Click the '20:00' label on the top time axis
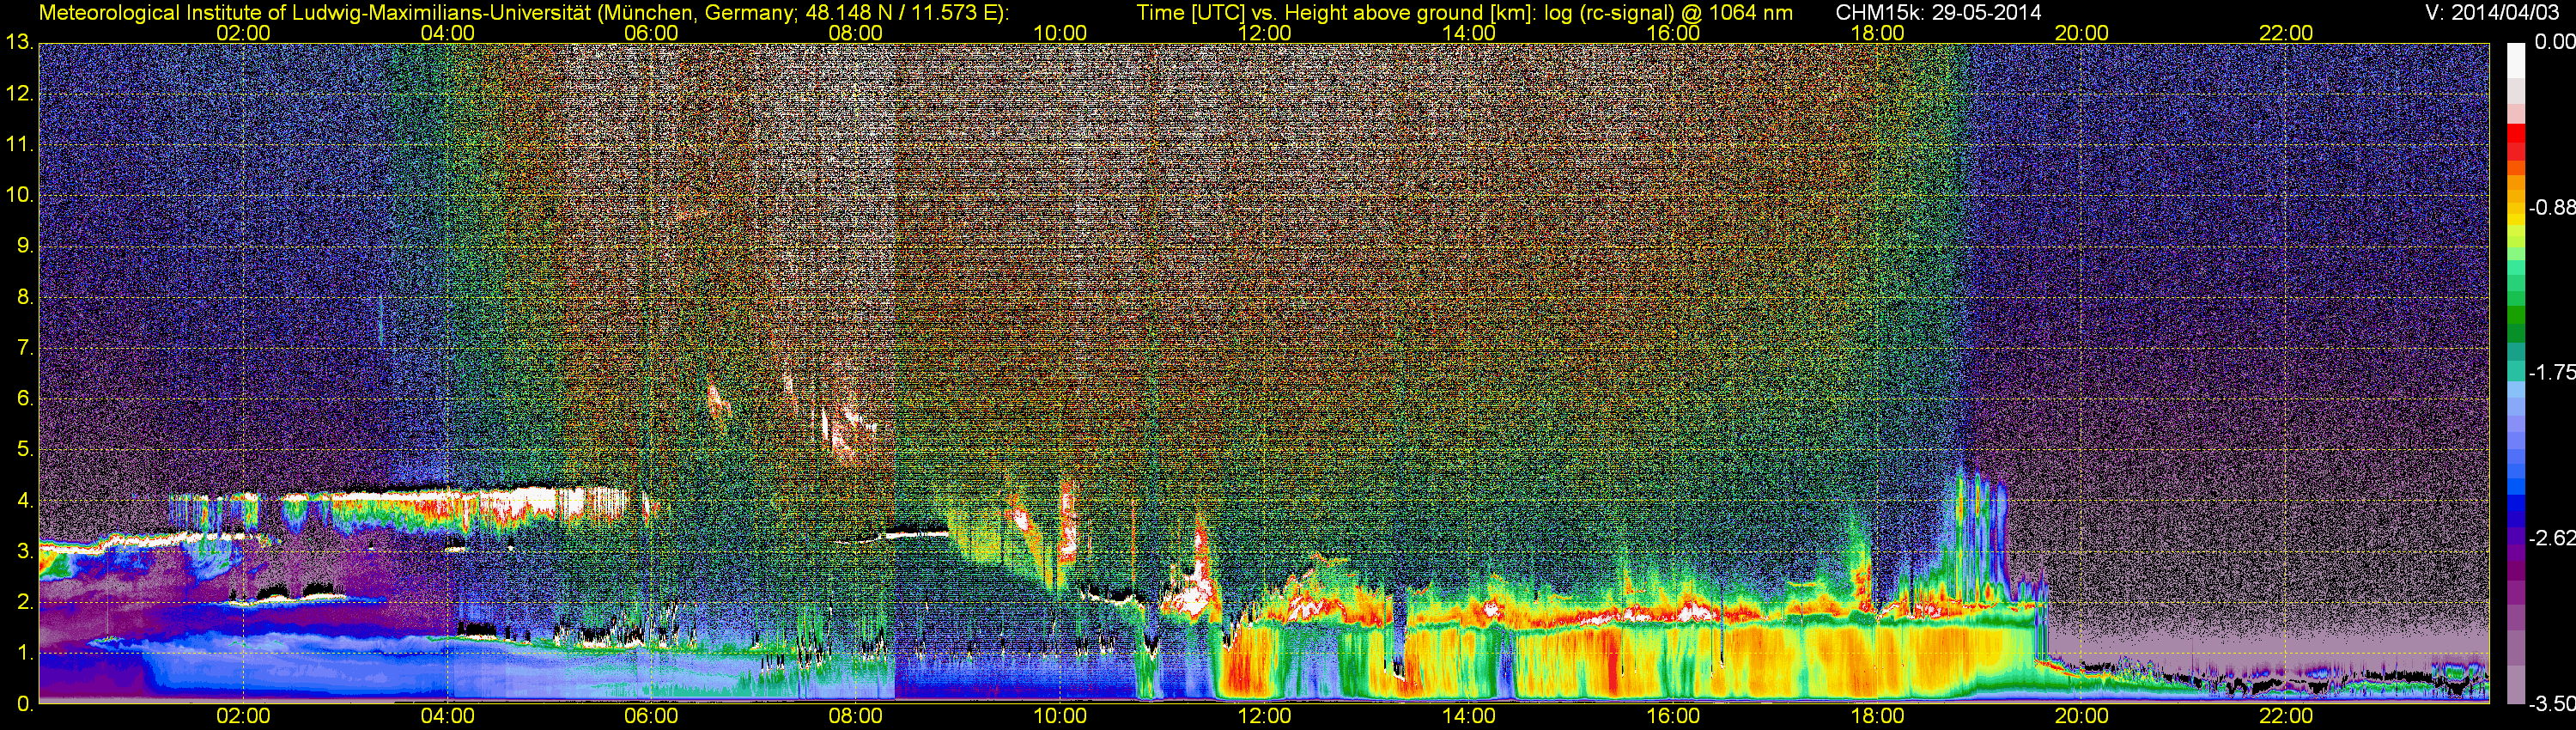The height and width of the screenshot is (730, 2576). click(x=2081, y=33)
